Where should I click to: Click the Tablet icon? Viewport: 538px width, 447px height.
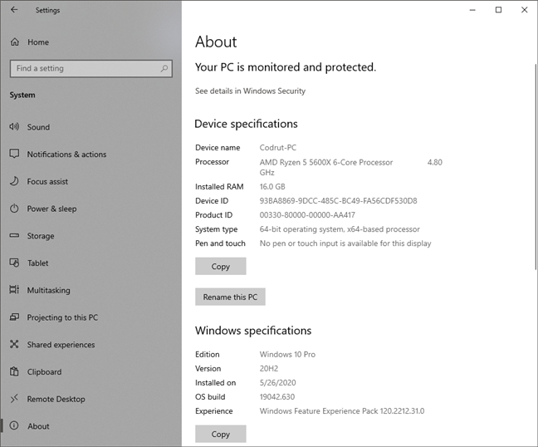coord(14,263)
